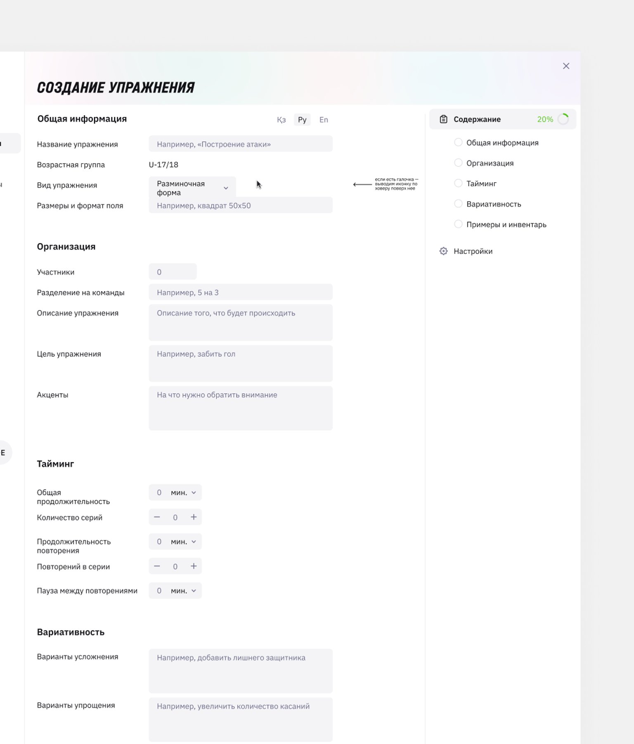634x744 pixels.
Task: Decrease Количество серий with the minus icon
Action: [157, 517]
